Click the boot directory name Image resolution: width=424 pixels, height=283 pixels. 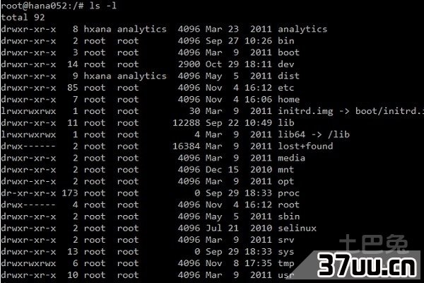point(288,52)
